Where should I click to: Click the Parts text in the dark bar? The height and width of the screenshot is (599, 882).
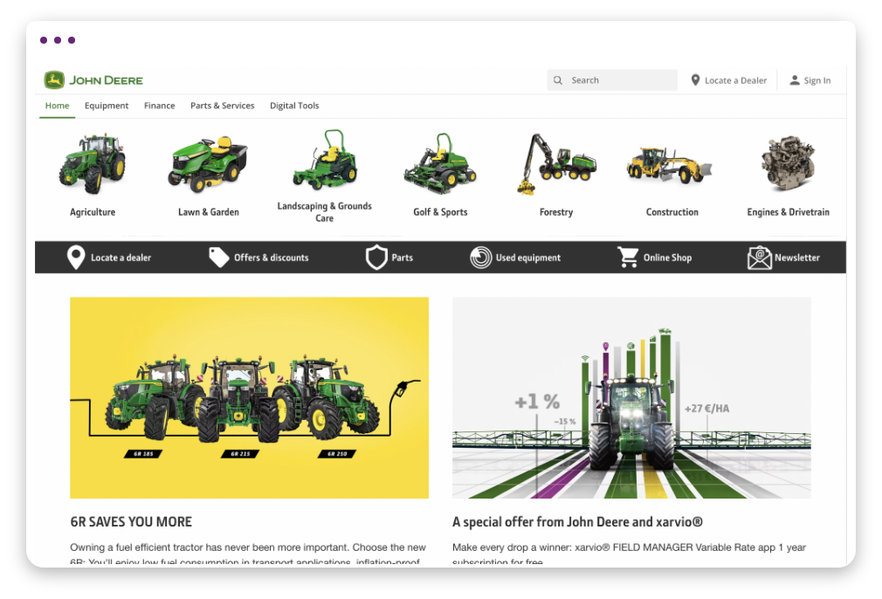click(x=403, y=258)
